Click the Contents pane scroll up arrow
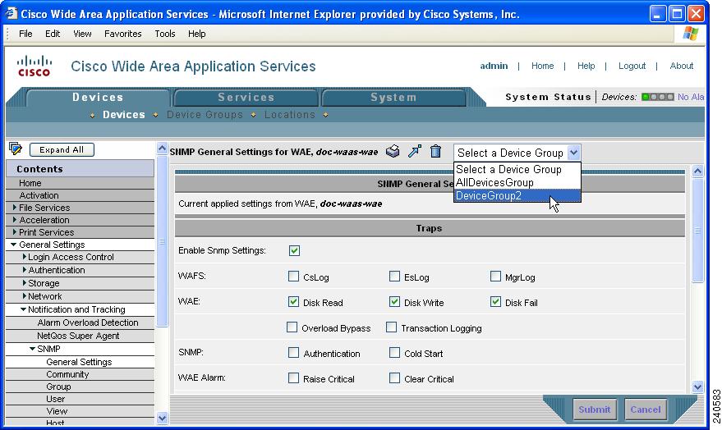The width and height of the screenshot is (722, 430). pyautogui.click(x=162, y=148)
